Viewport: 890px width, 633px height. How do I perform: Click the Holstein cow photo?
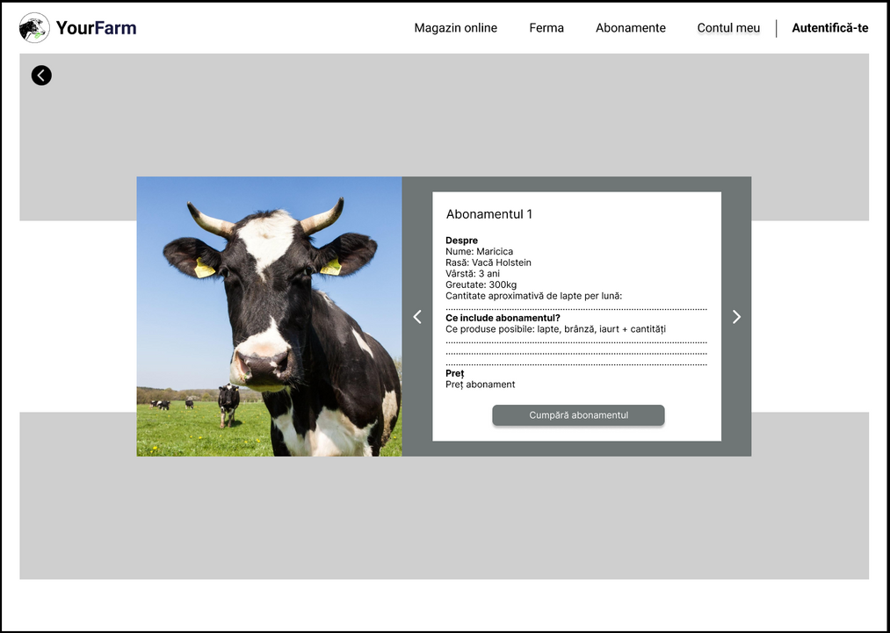click(x=269, y=316)
